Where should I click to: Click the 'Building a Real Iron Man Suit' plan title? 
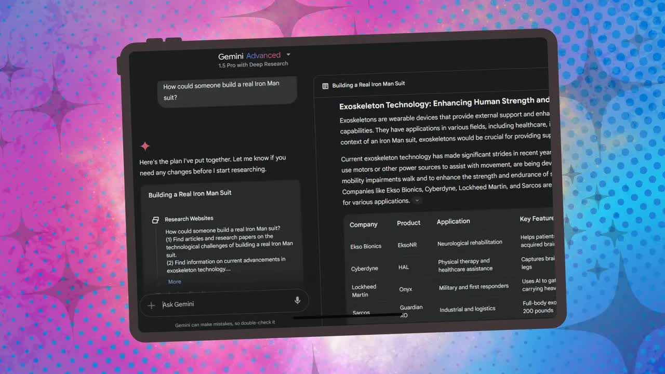tap(190, 194)
